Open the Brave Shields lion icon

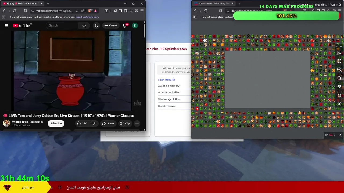click(90, 11)
